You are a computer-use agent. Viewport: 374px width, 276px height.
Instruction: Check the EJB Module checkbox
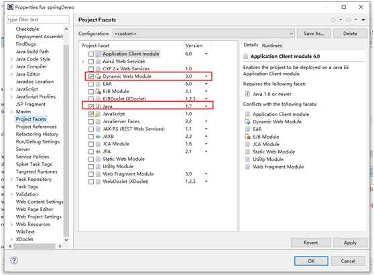tap(91, 92)
